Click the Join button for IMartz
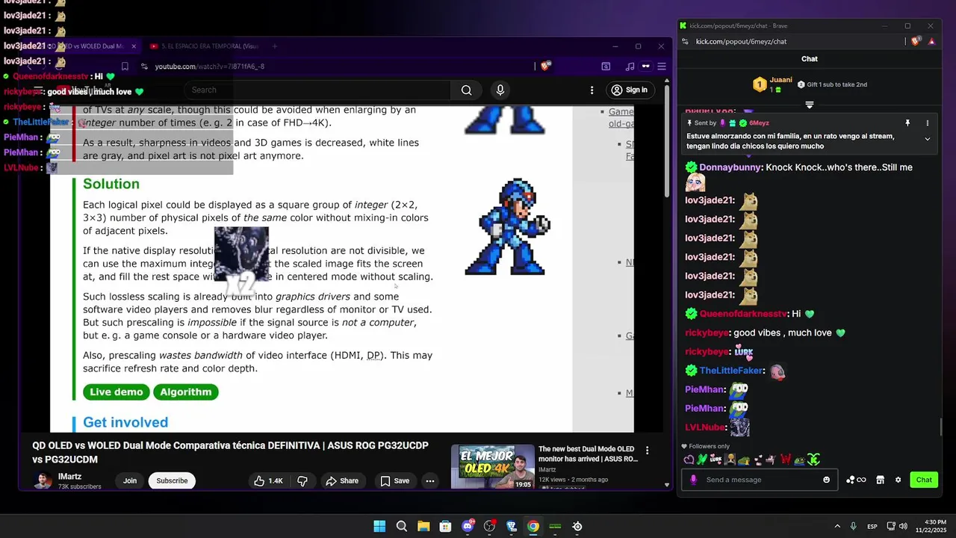This screenshot has width=956, height=538. point(130,480)
